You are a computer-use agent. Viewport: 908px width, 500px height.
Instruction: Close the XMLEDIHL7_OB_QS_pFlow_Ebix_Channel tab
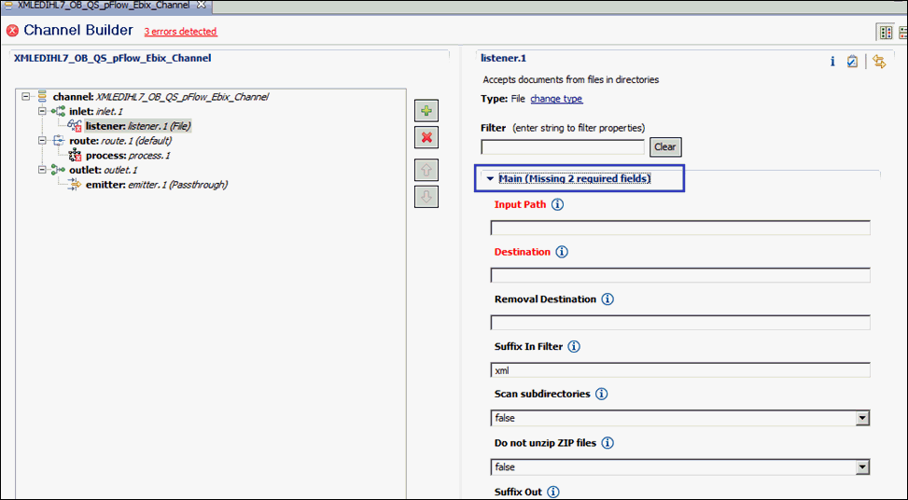point(201,5)
